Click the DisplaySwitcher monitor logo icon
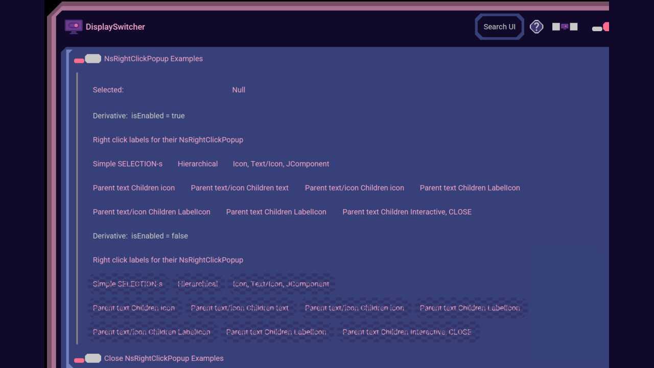 pos(74,27)
